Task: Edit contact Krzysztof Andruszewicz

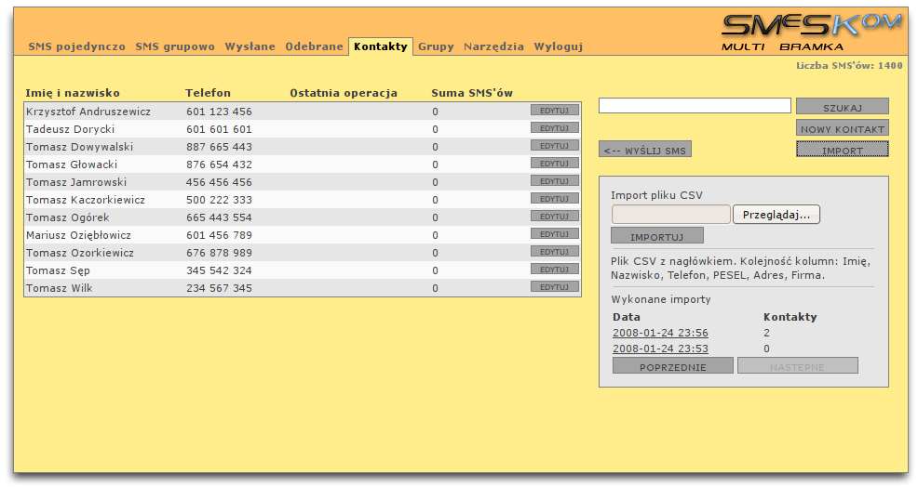Action: click(555, 110)
